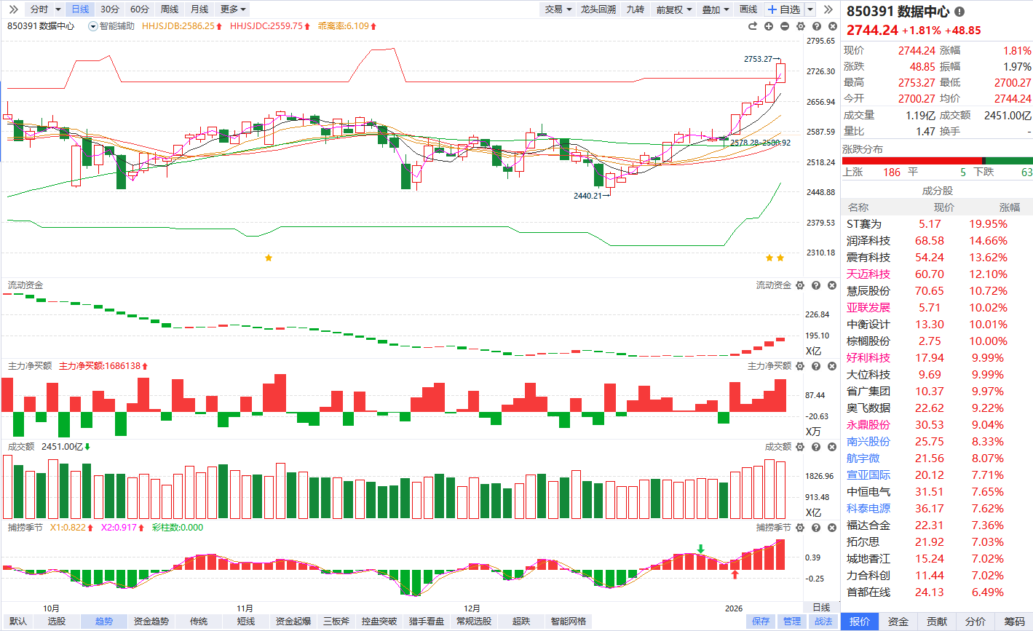
Task: Open the 报价 tab in right panel
Action: tap(860, 622)
